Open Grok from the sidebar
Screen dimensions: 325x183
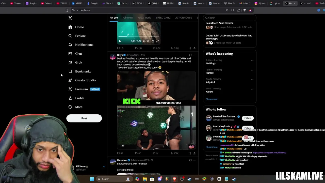click(75, 63)
